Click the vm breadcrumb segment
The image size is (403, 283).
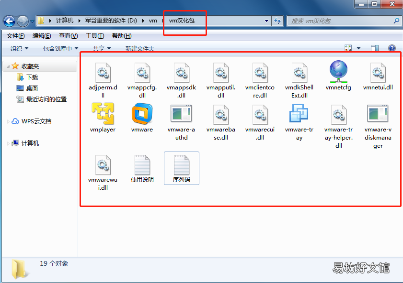[x=153, y=21]
